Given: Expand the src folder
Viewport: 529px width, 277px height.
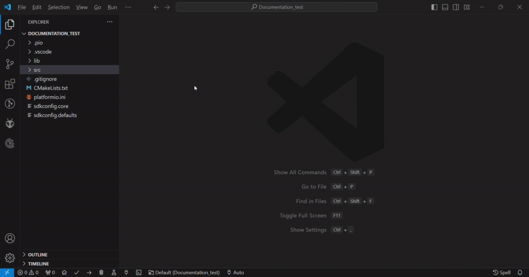Looking at the screenshot, I should tap(37, 70).
